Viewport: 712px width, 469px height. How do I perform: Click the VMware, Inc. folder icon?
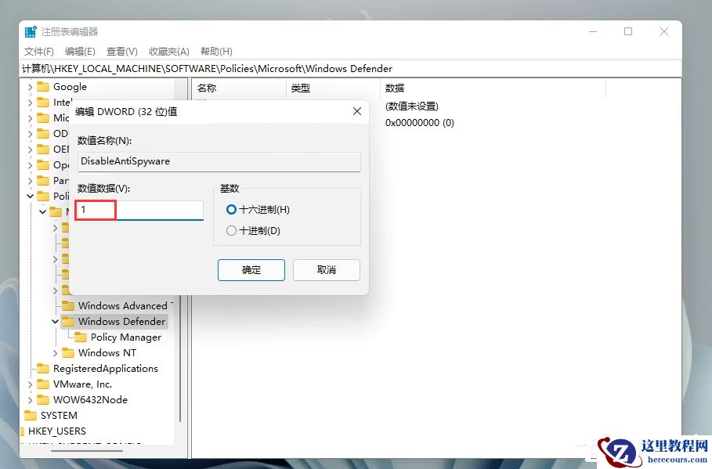click(43, 384)
